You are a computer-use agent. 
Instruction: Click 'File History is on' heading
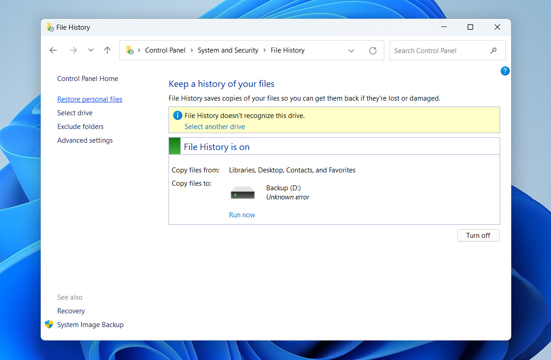point(217,147)
